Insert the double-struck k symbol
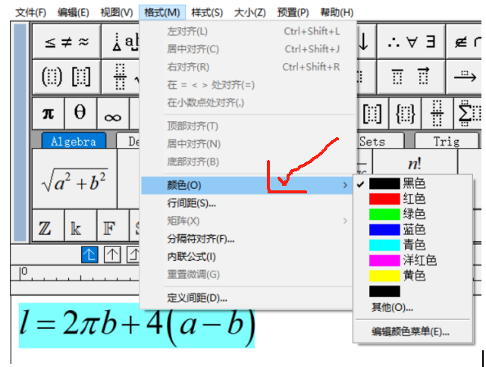 click(80, 225)
